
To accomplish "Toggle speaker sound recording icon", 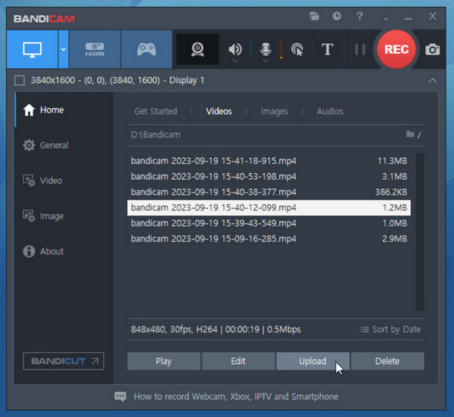I will click(235, 49).
